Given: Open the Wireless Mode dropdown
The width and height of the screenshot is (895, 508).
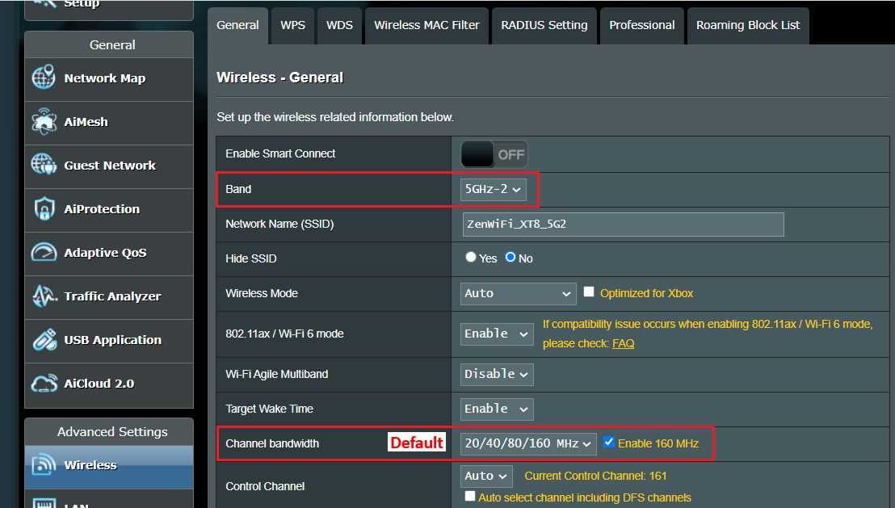Looking at the screenshot, I should pos(519,293).
